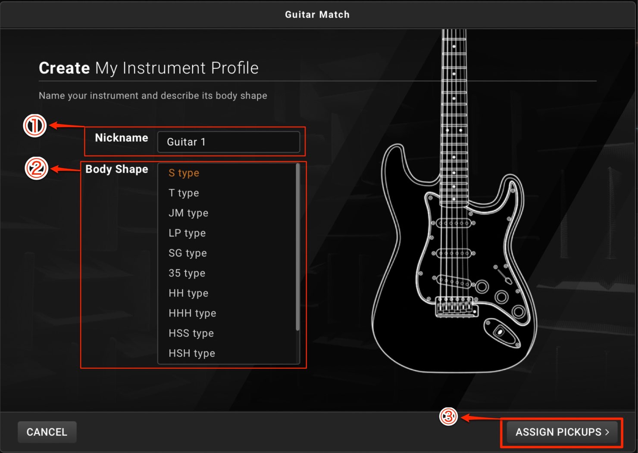Viewport: 638px width, 453px height.
Task: Cancel the instrument profile creation
Action: pyautogui.click(x=47, y=432)
